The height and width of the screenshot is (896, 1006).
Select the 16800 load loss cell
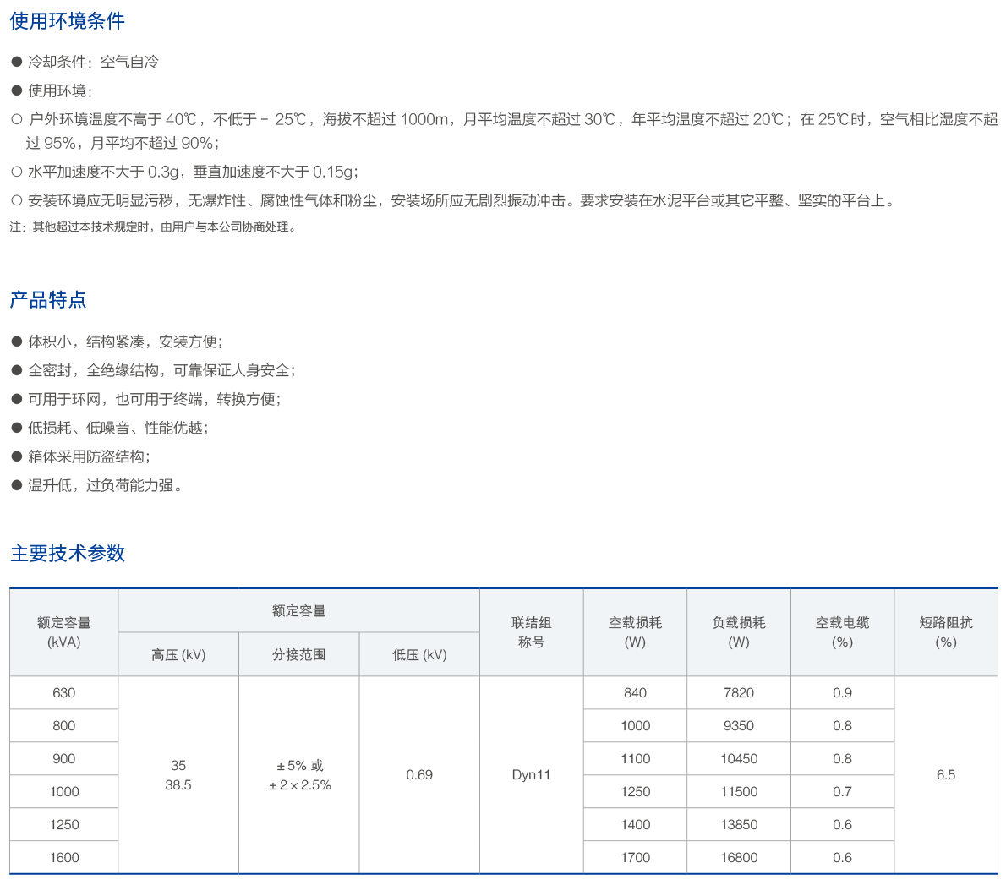(x=738, y=858)
